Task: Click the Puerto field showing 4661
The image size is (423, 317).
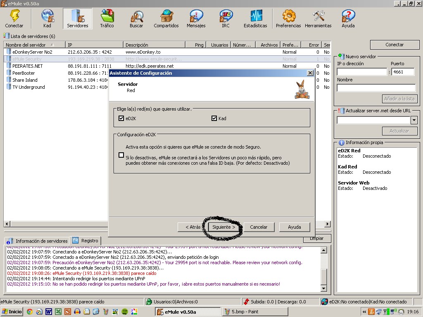Action: point(403,72)
